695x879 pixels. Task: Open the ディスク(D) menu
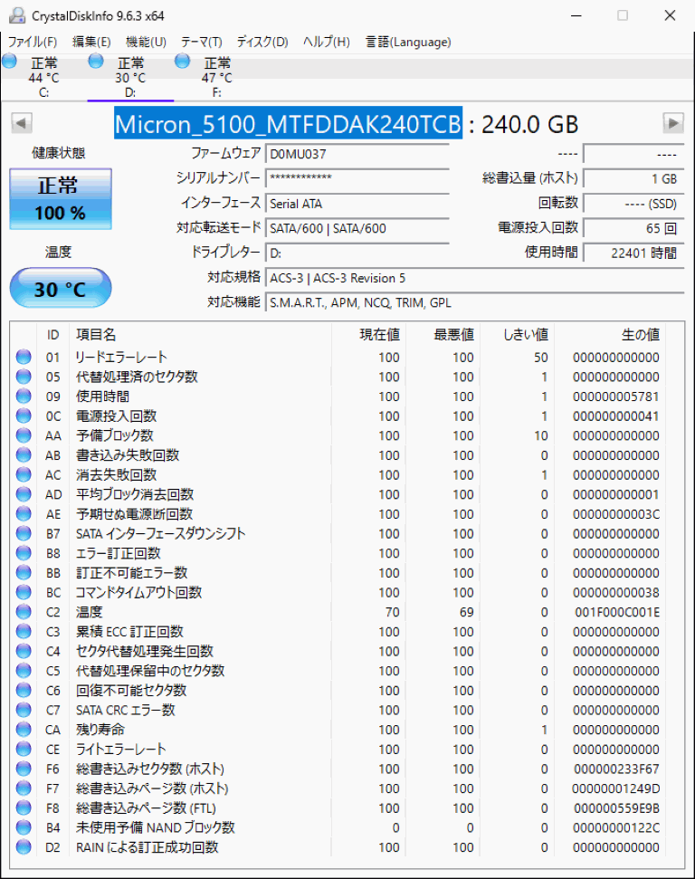262,42
